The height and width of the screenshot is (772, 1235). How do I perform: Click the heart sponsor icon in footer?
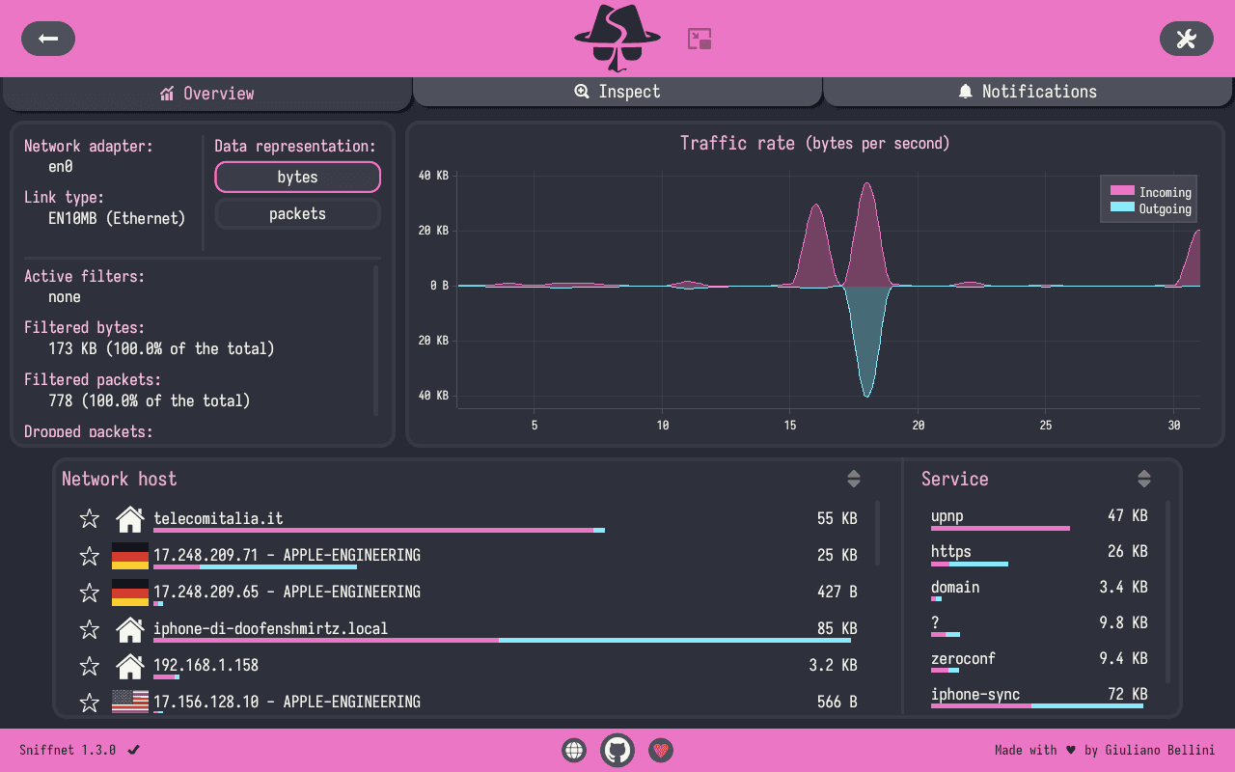tap(660, 750)
